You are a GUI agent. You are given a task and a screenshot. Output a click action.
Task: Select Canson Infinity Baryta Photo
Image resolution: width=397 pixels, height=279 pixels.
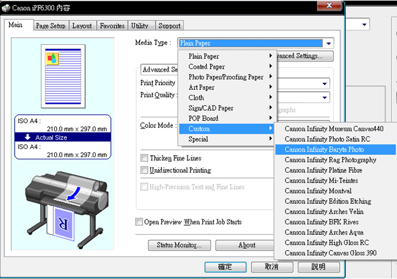pos(336,150)
